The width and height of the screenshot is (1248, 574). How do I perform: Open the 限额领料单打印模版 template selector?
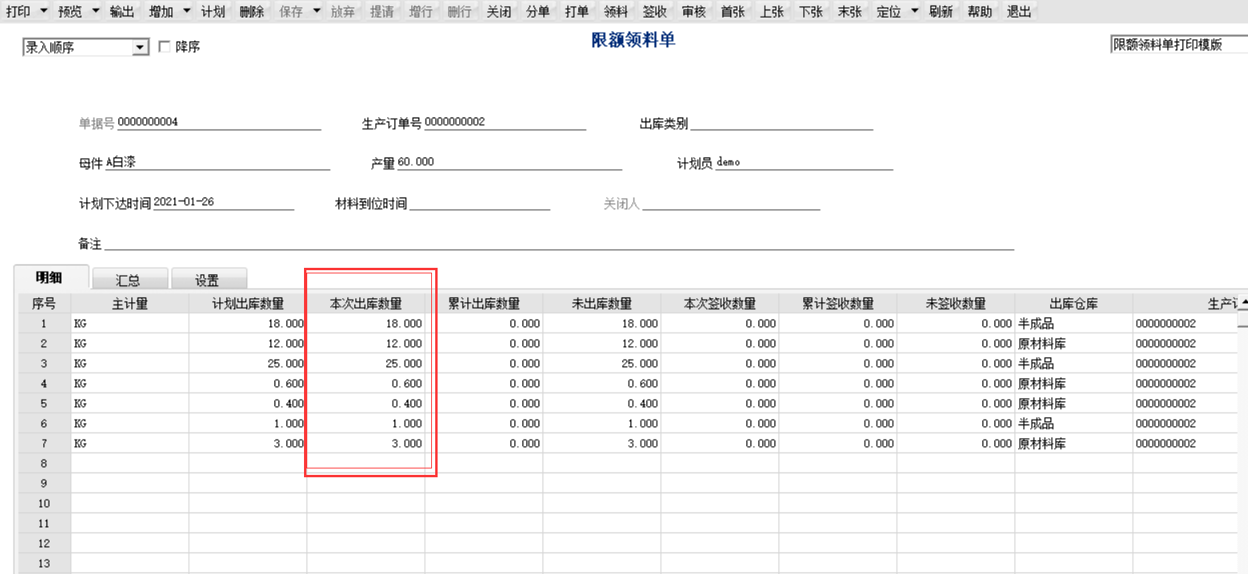[x=1179, y=45]
